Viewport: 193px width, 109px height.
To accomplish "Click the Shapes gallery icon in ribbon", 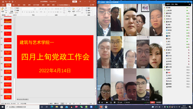I will click(69, 10).
